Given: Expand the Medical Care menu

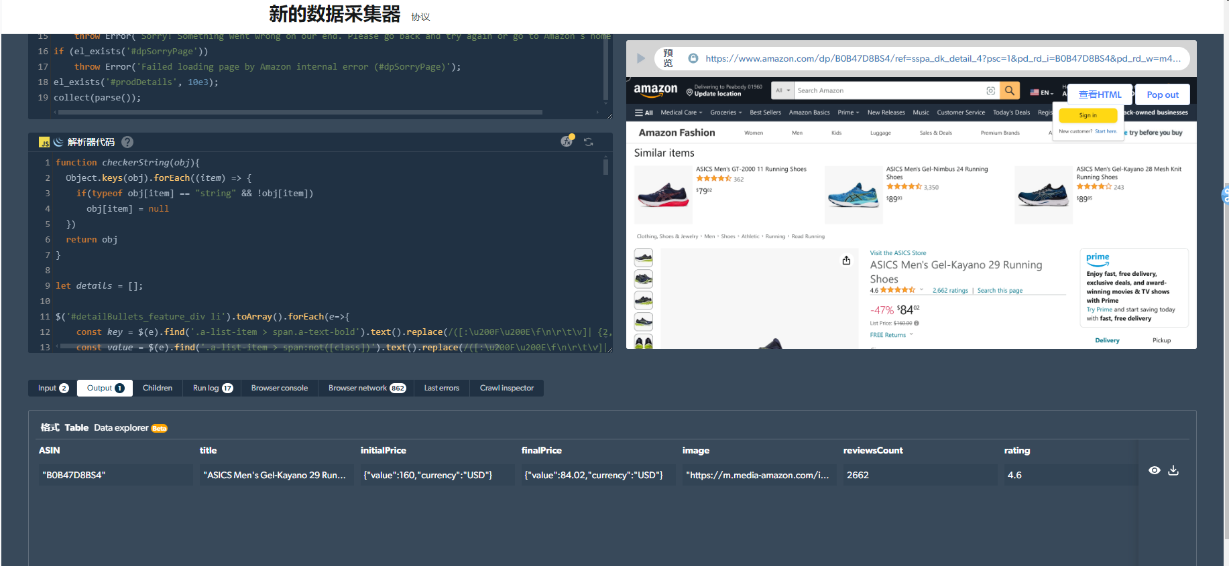Looking at the screenshot, I should point(681,113).
